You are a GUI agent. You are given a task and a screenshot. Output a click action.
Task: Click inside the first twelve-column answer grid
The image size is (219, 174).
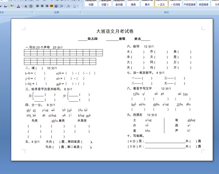tap(64, 53)
